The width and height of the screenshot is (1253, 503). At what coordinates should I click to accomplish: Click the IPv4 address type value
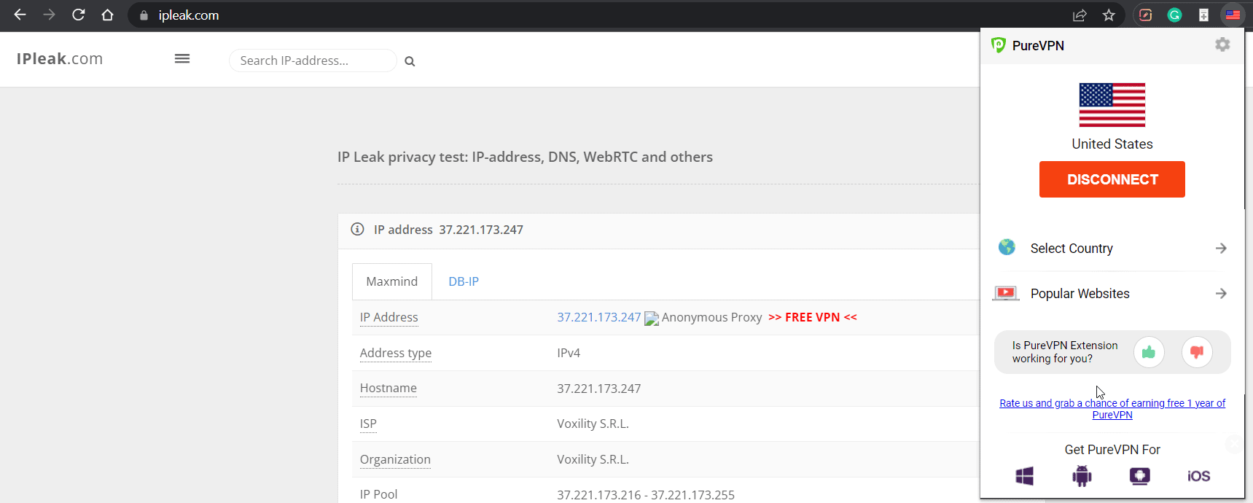(x=569, y=353)
